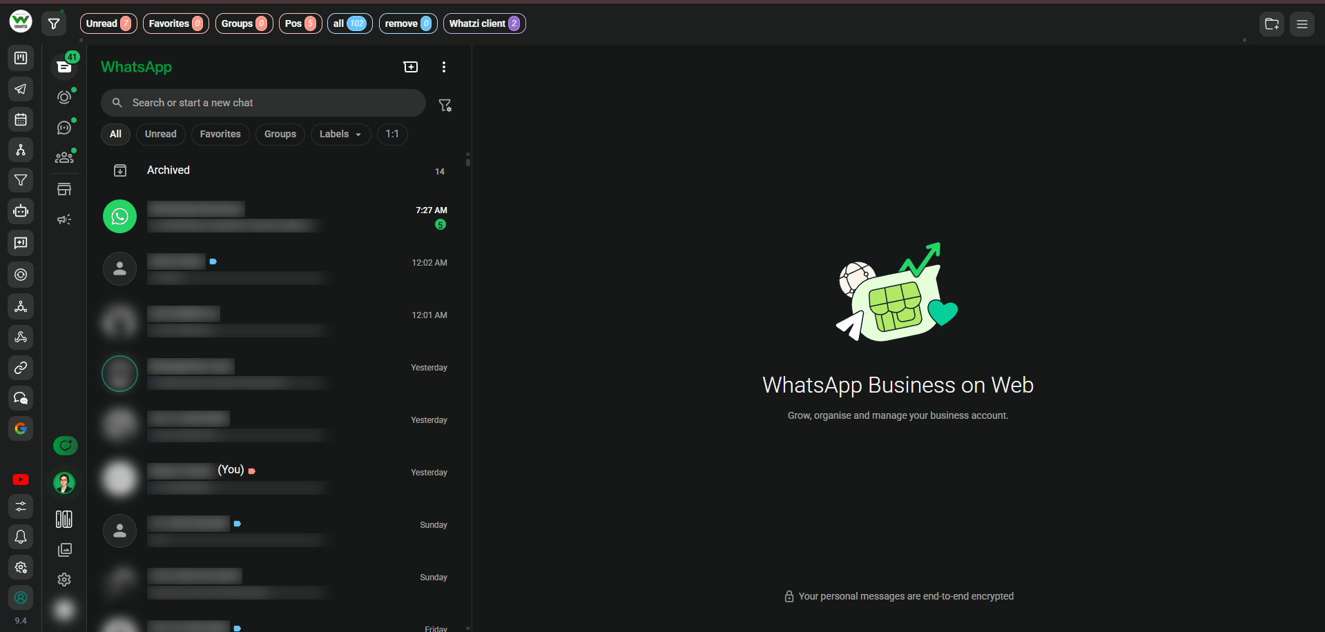Select the Favorites chip under the search box
The height and width of the screenshot is (632, 1325).
click(220, 135)
